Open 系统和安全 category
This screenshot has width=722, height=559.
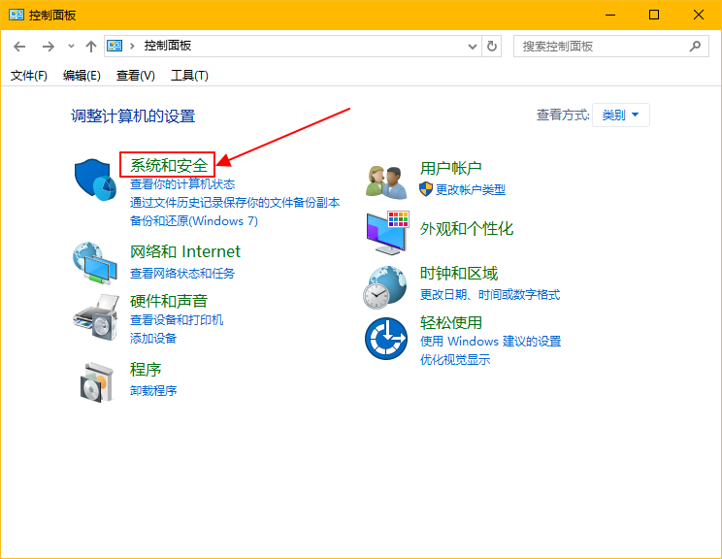point(169,165)
